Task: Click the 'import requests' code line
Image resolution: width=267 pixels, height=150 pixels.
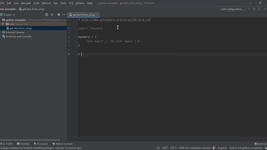Action: (x=91, y=28)
